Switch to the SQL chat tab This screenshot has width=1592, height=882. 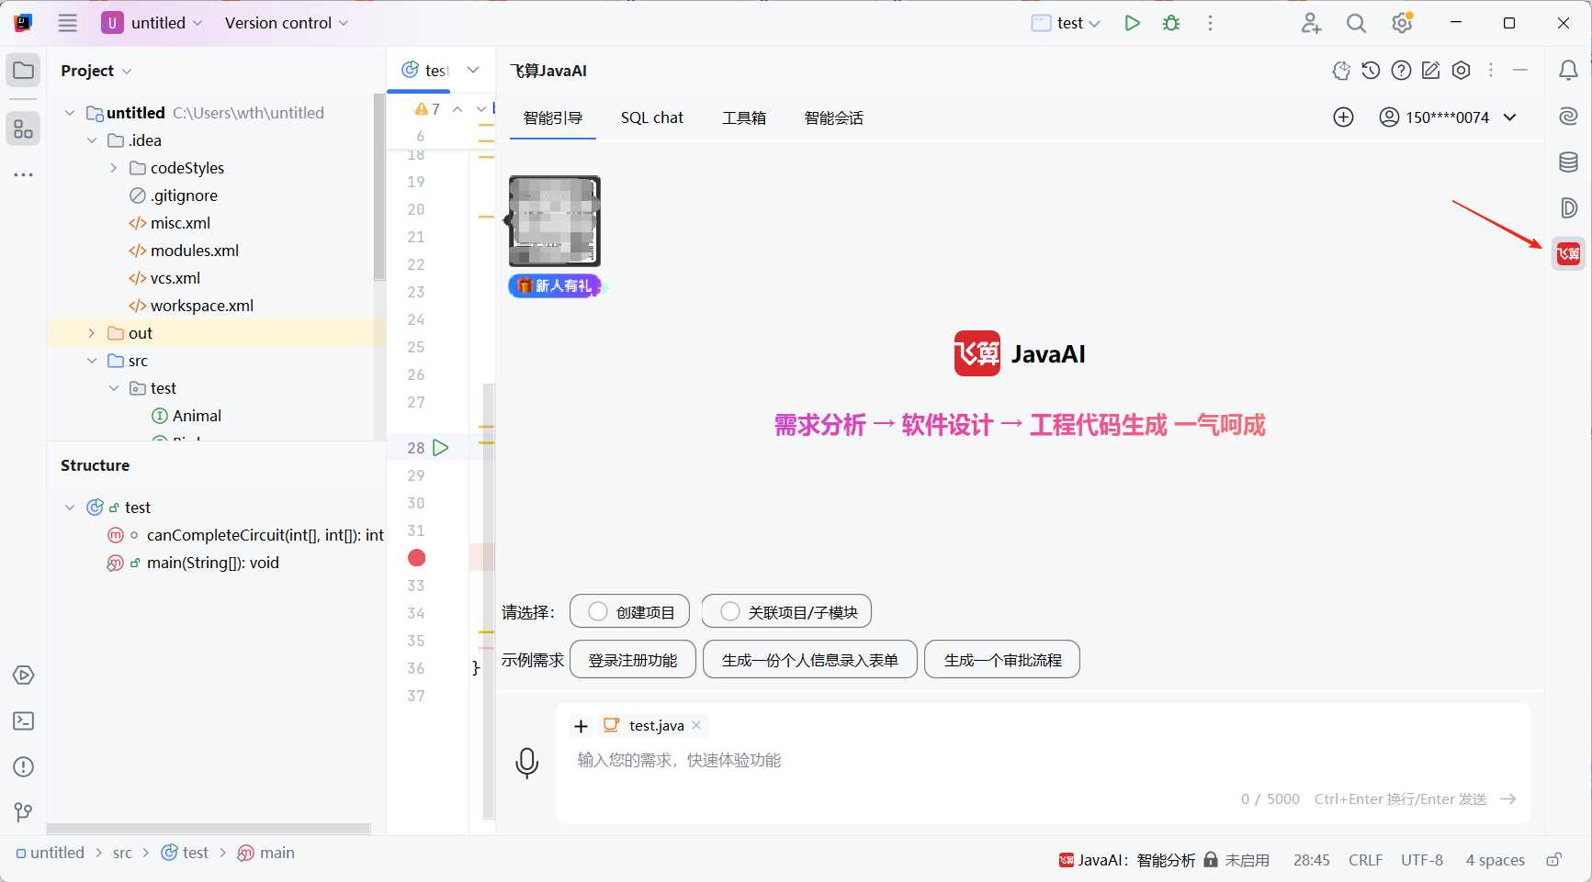click(x=652, y=117)
